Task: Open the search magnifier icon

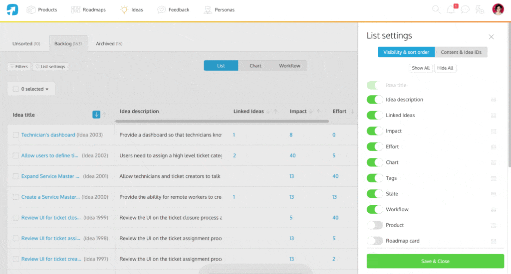Action: [x=436, y=9]
